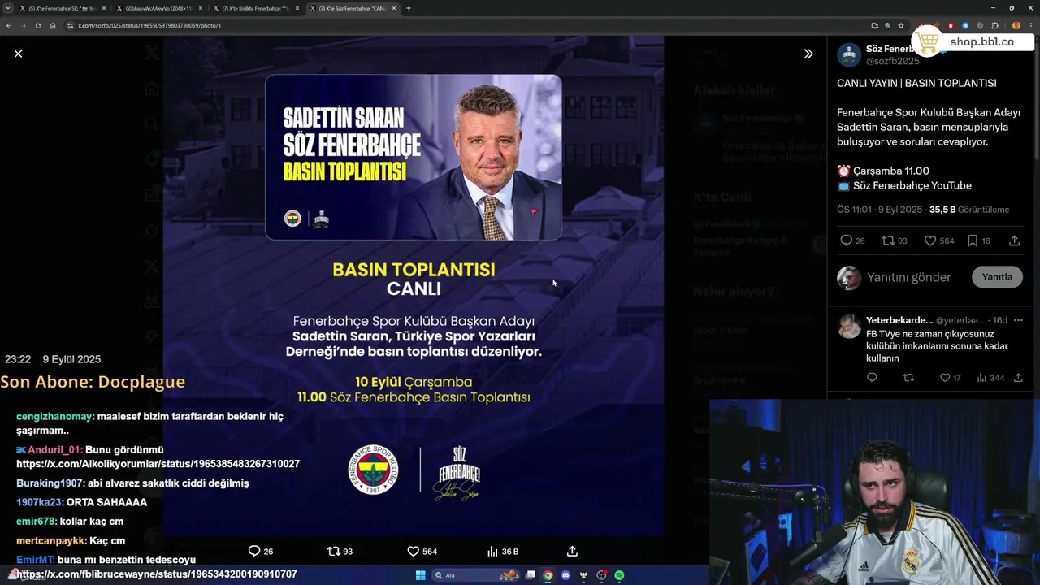Close the photo viewer with the X icon
This screenshot has width=1040, height=585.
18,54
